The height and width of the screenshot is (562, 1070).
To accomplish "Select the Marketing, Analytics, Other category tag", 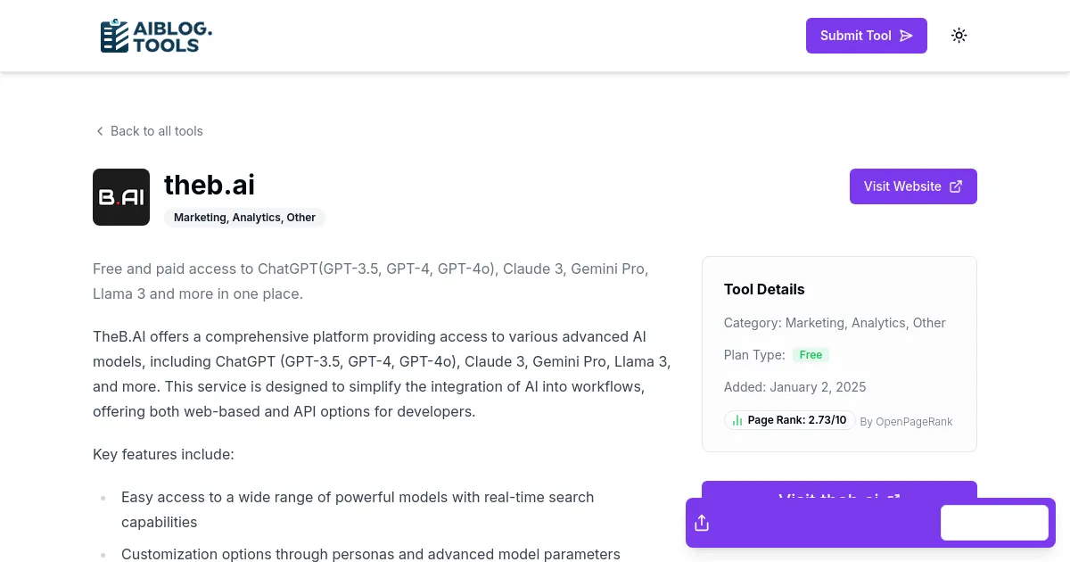I will pyautogui.click(x=244, y=218).
